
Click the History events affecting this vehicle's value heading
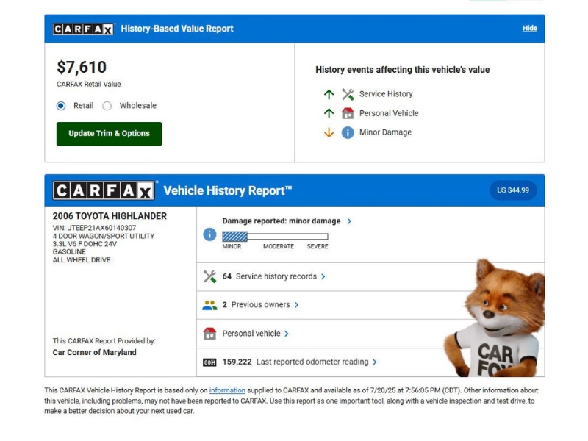tap(402, 70)
